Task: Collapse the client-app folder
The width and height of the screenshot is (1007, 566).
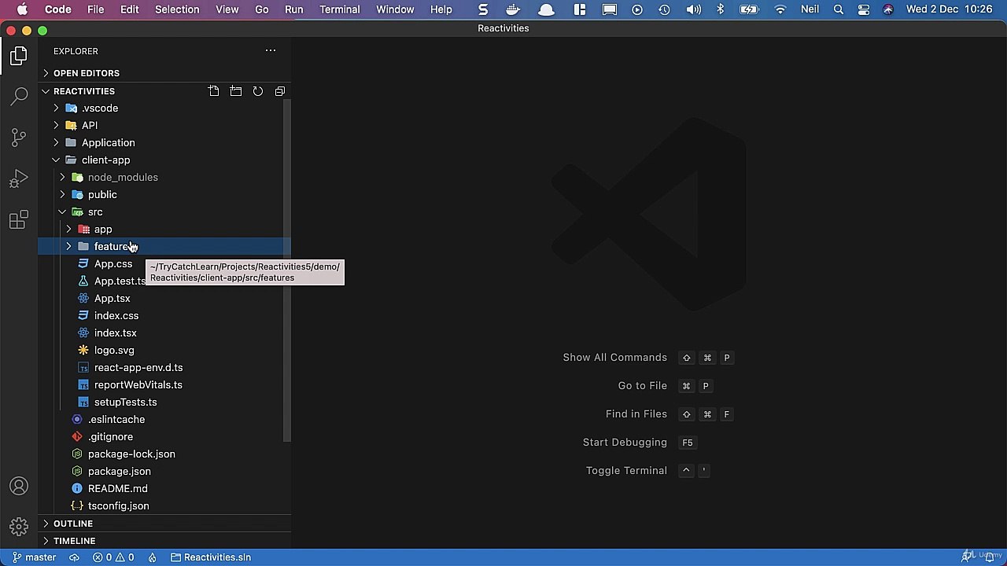Action: (x=164, y=160)
